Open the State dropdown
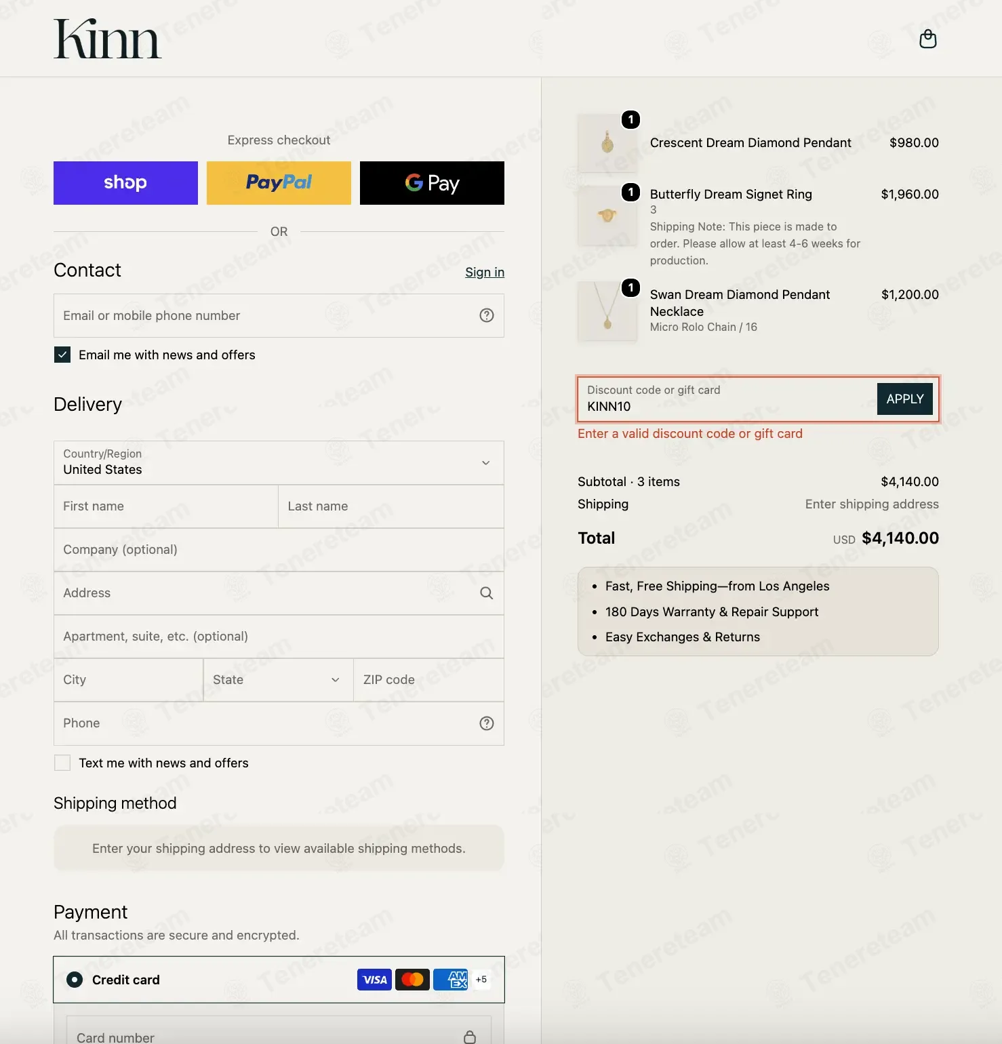The height and width of the screenshot is (1044, 1002). click(x=278, y=680)
